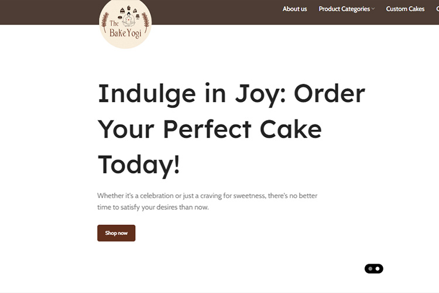
Task: Click the donut icon in the logo
Action: coord(120,18)
